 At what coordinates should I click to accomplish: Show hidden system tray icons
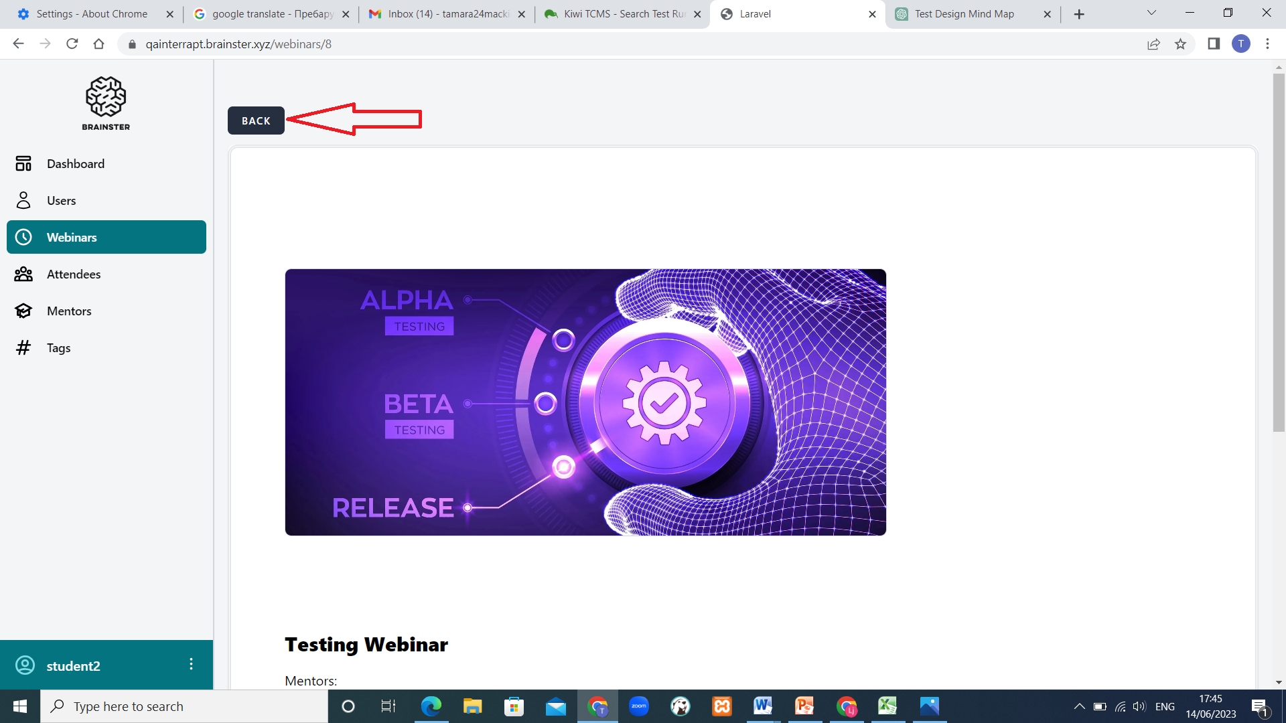pyautogui.click(x=1079, y=706)
